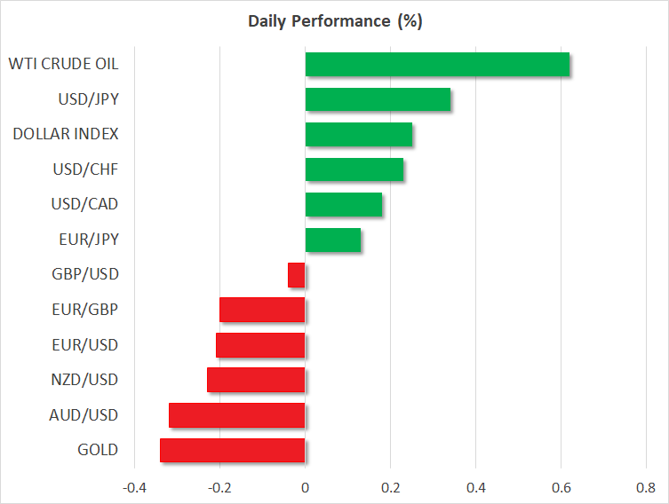Click the red Gold bar
The width and height of the screenshot is (669, 504).
(232, 450)
